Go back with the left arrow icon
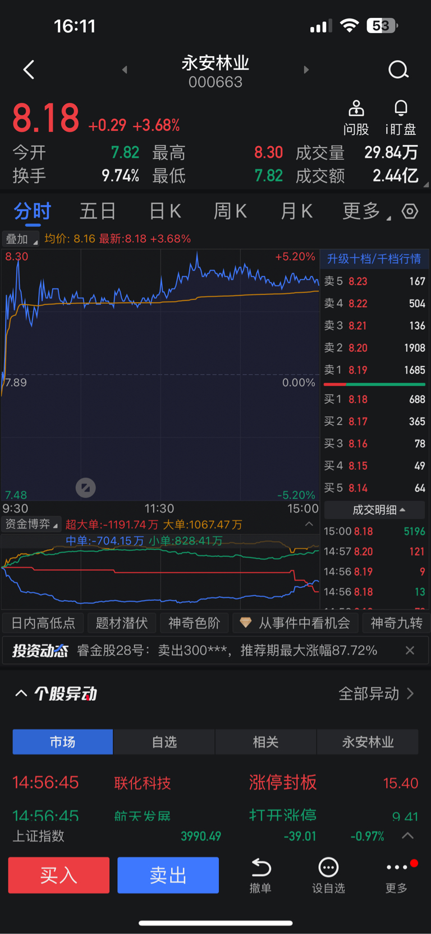The image size is (431, 934). click(x=29, y=70)
